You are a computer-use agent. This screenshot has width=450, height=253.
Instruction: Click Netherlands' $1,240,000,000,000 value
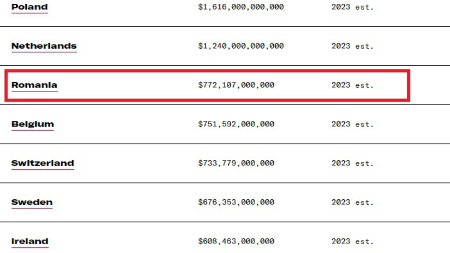[241, 46]
